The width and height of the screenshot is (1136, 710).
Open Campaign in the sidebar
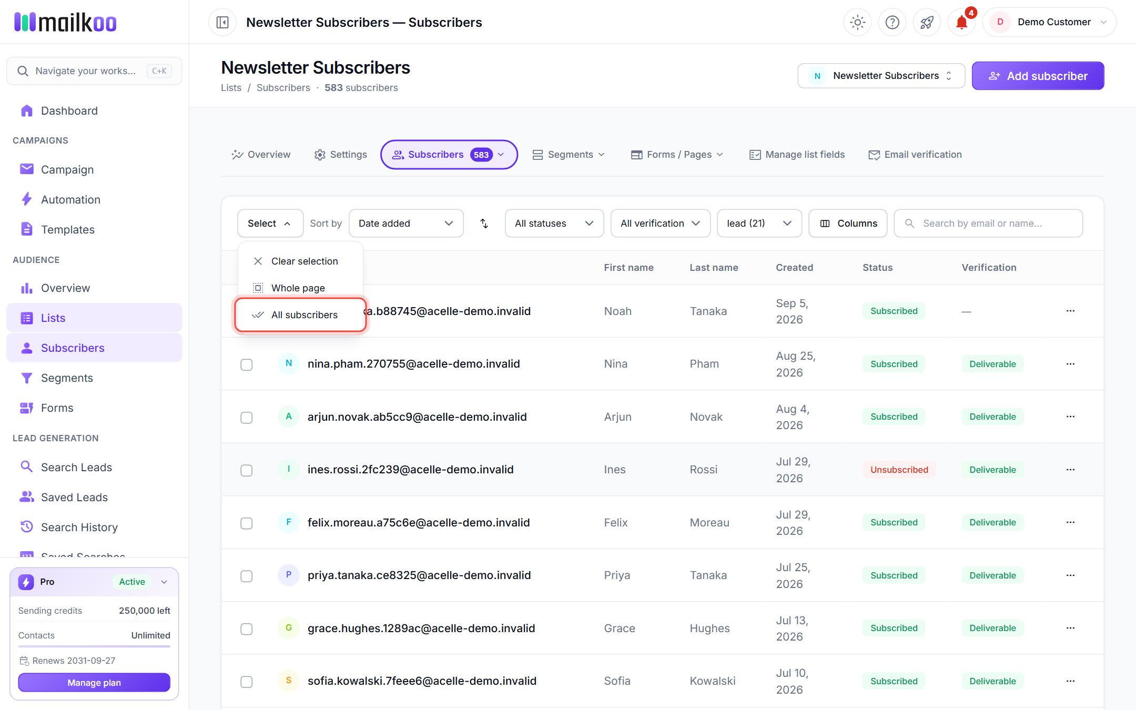click(x=94, y=169)
